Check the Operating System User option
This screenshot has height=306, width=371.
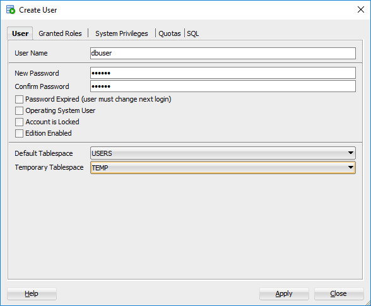tap(19, 110)
